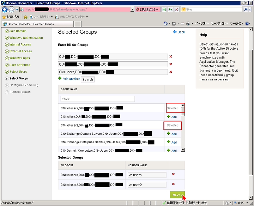Open the Web Slice Gallery link
Viewport: 254px width, 206px height.
(71, 17)
